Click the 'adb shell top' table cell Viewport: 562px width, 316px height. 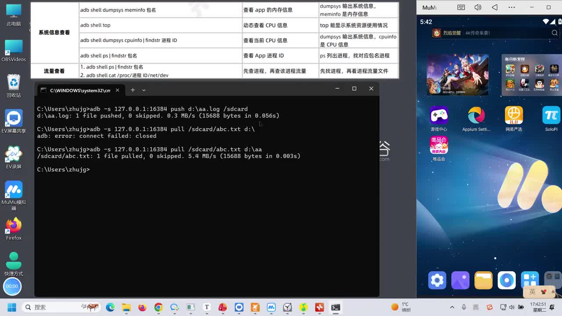(161, 25)
